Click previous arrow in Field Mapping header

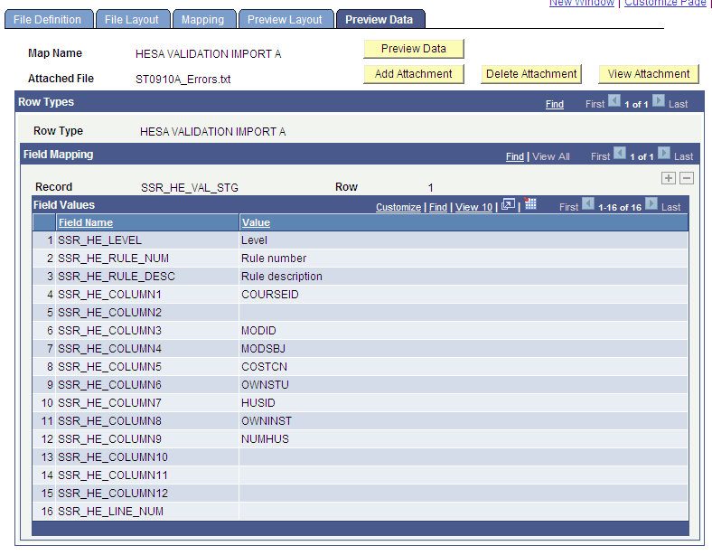pos(619,153)
